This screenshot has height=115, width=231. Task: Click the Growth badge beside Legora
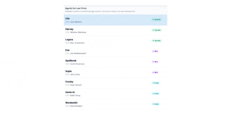(x=156, y=41)
